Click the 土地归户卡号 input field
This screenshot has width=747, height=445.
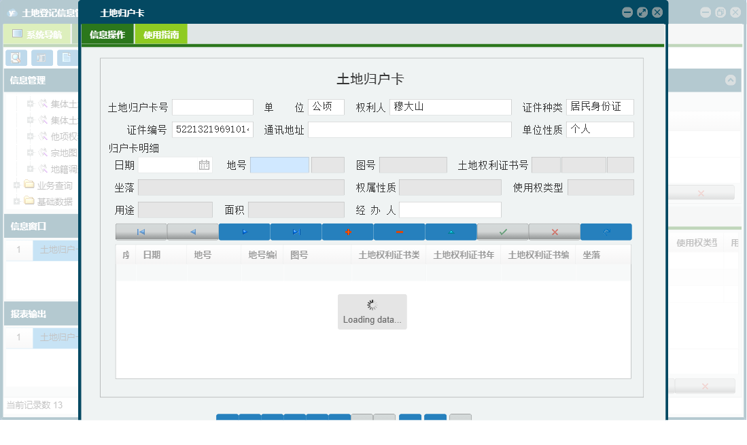(213, 107)
